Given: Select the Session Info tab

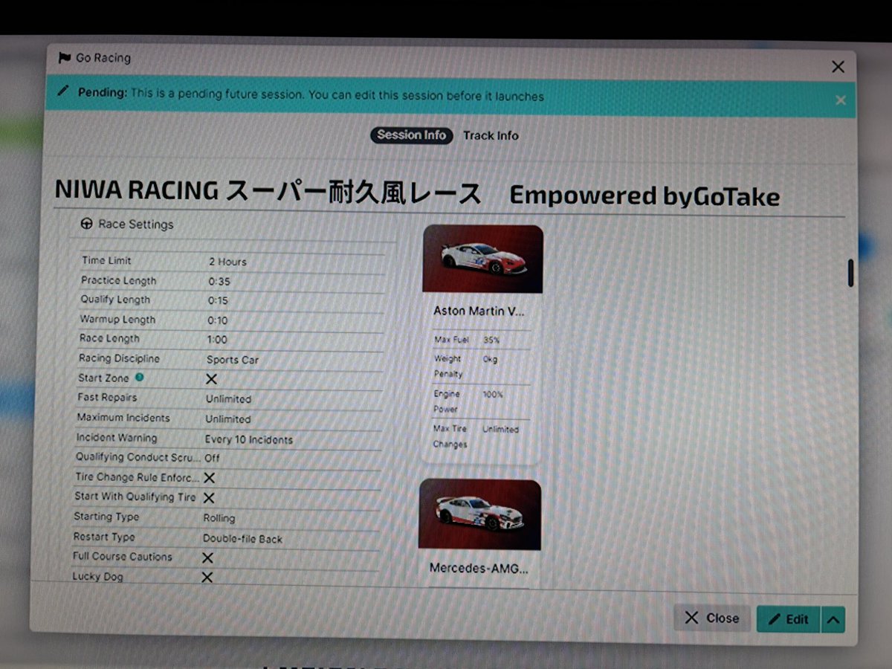Looking at the screenshot, I should coord(411,135).
